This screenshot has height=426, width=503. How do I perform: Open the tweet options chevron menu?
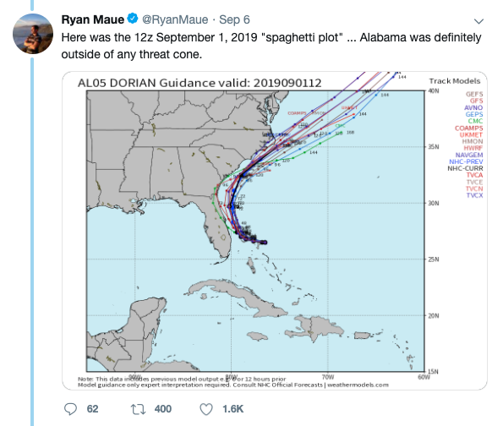pyautogui.click(x=478, y=21)
